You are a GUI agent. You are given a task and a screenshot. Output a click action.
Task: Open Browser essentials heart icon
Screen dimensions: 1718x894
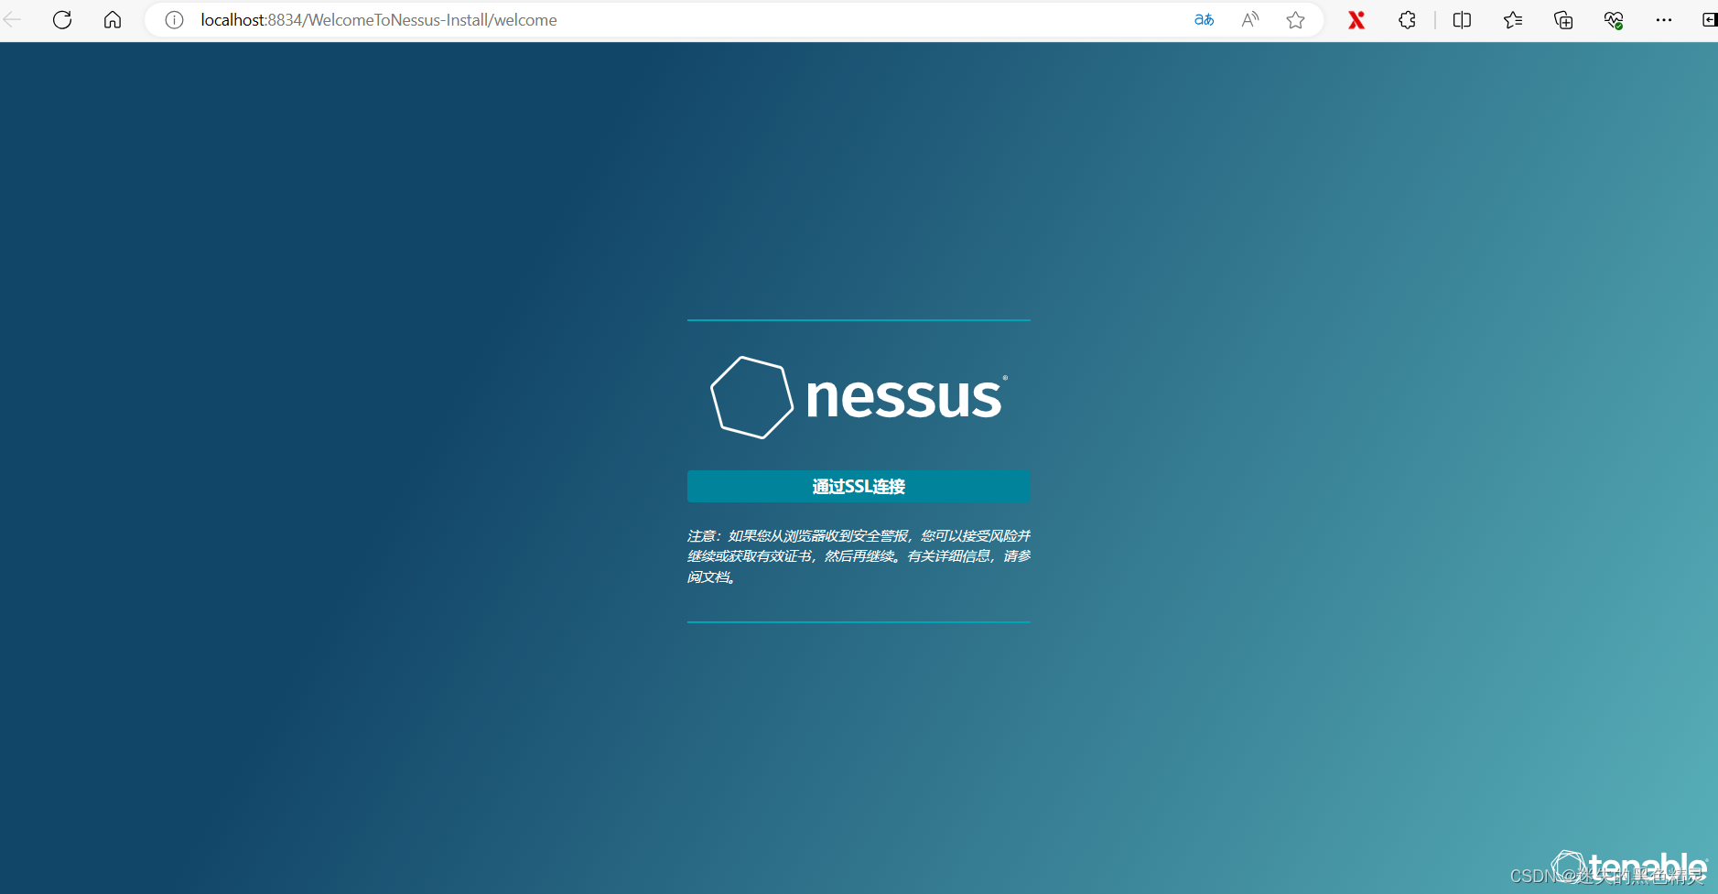coord(1614,20)
